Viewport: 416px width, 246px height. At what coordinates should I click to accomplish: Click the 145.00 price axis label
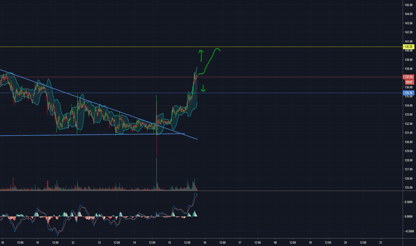click(x=408, y=5)
